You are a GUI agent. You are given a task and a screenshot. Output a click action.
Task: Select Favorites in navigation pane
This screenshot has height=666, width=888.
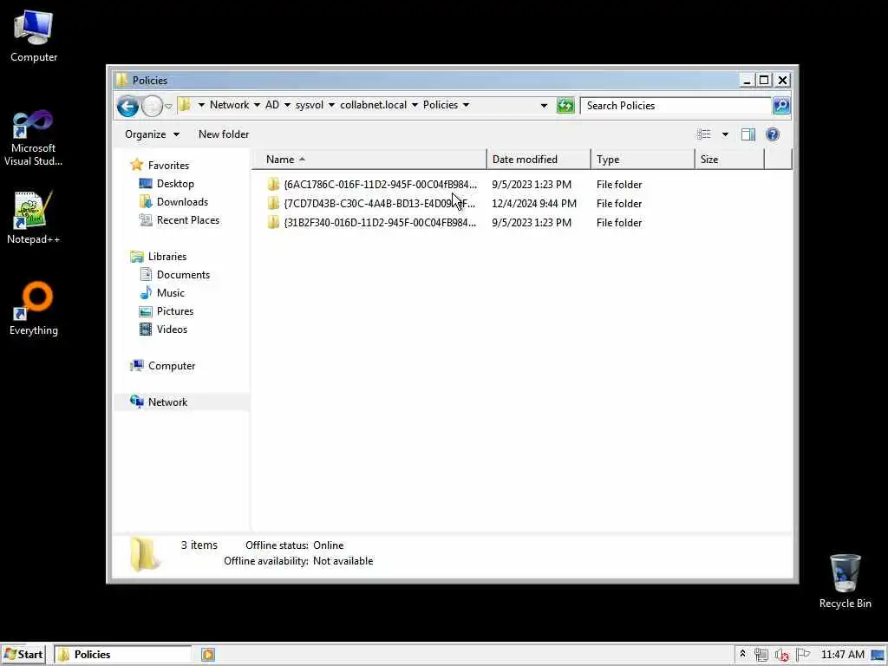168,166
